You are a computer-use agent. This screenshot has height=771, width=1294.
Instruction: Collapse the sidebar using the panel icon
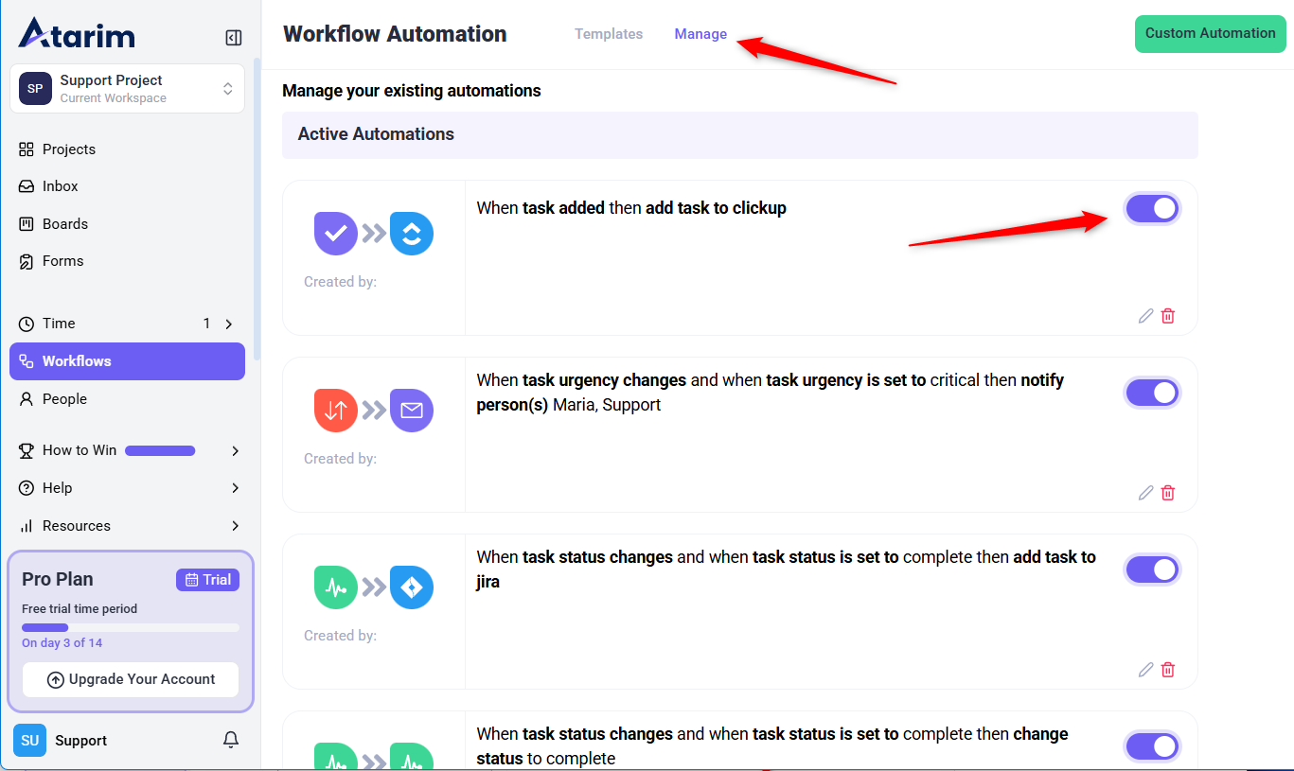(x=233, y=38)
